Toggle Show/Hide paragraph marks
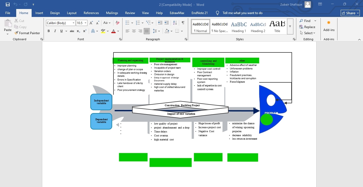Image resolution: width=363 pixels, height=187 pixels. tap(183, 23)
